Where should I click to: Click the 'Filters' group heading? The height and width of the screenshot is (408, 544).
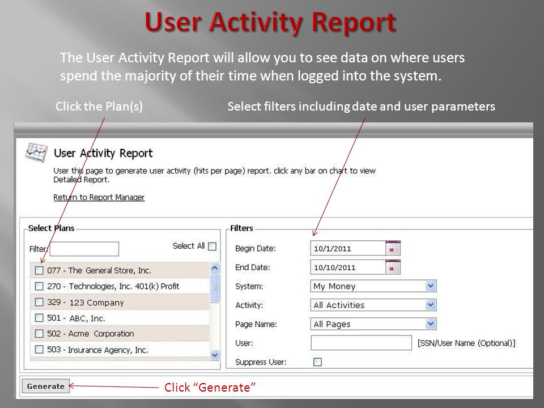coord(242,228)
